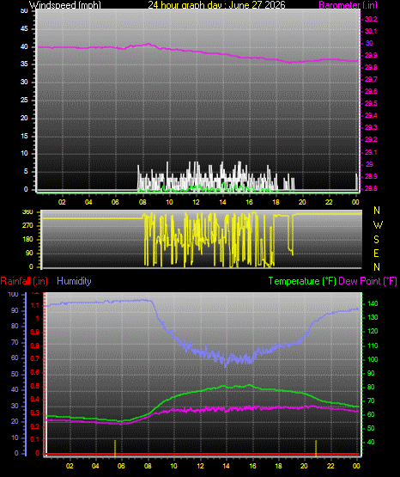Click the Temperature (°F) legend label
Image resolution: width=400 pixels, height=477 pixels.
point(302,281)
